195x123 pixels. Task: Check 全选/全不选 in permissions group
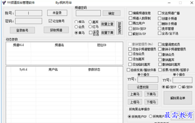point(159,33)
